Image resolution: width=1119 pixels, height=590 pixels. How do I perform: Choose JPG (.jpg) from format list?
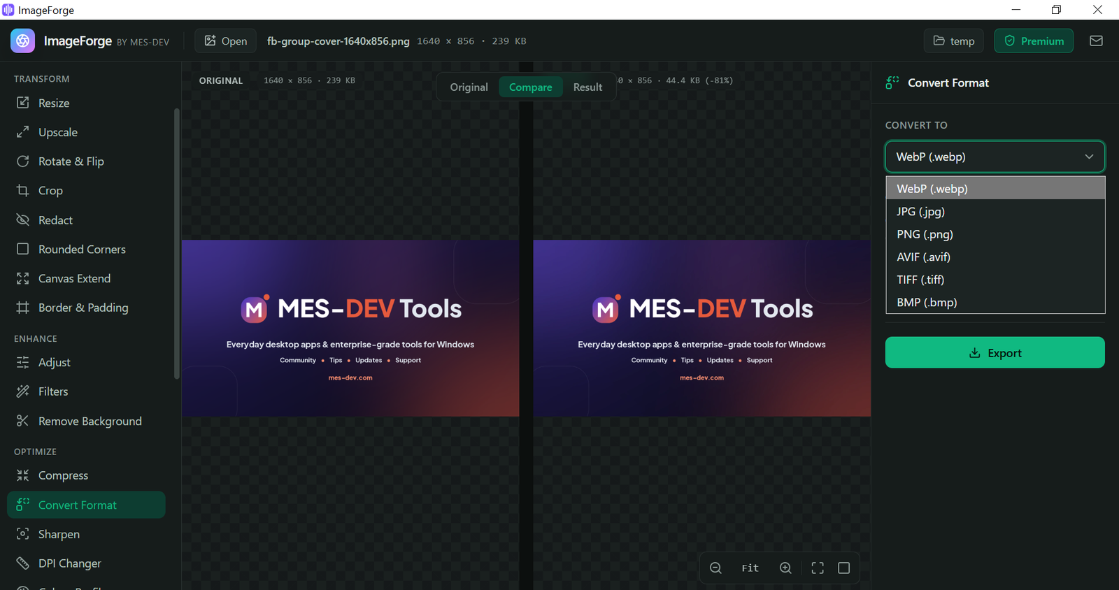pyautogui.click(x=995, y=211)
